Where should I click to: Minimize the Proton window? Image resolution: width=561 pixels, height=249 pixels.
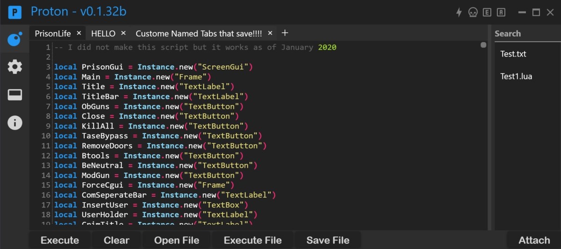coord(522,13)
